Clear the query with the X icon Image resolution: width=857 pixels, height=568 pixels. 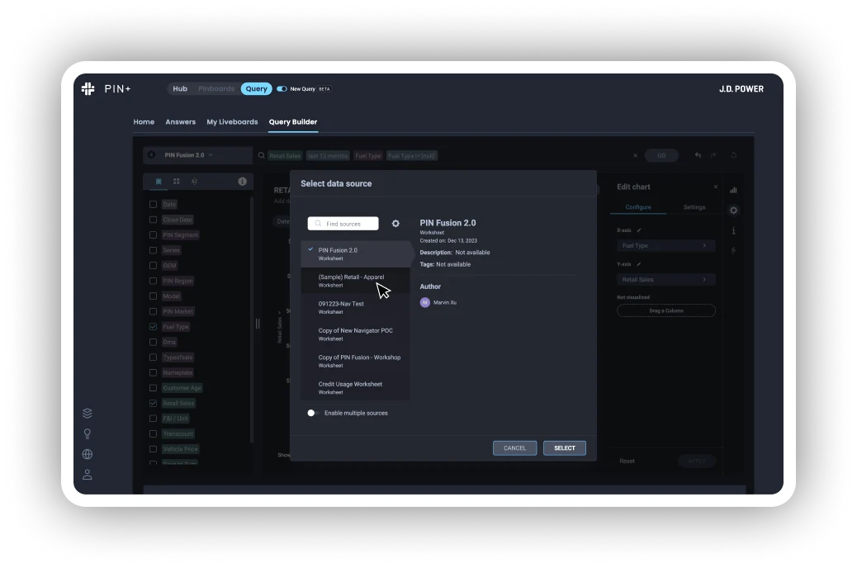635,155
